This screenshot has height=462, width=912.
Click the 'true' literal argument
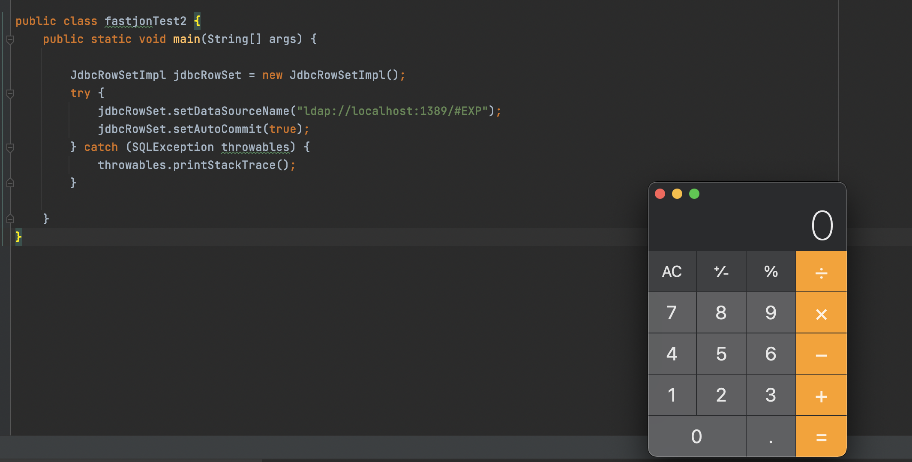[283, 129]
